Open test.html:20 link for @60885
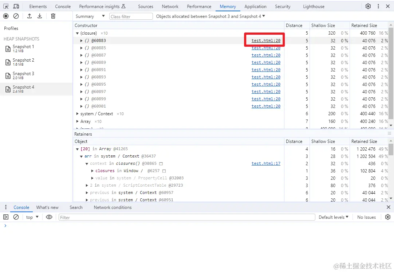This screenshot has height=272, width=394. click(266, 48)
